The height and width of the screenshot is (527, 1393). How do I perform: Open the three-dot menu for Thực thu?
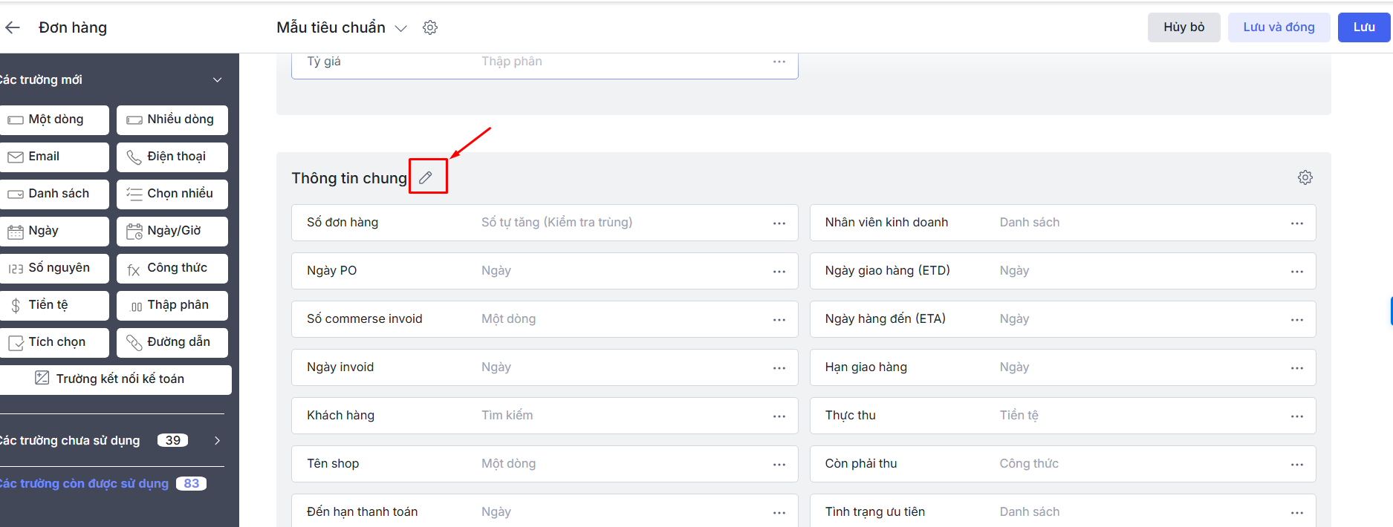[1296, 416]
